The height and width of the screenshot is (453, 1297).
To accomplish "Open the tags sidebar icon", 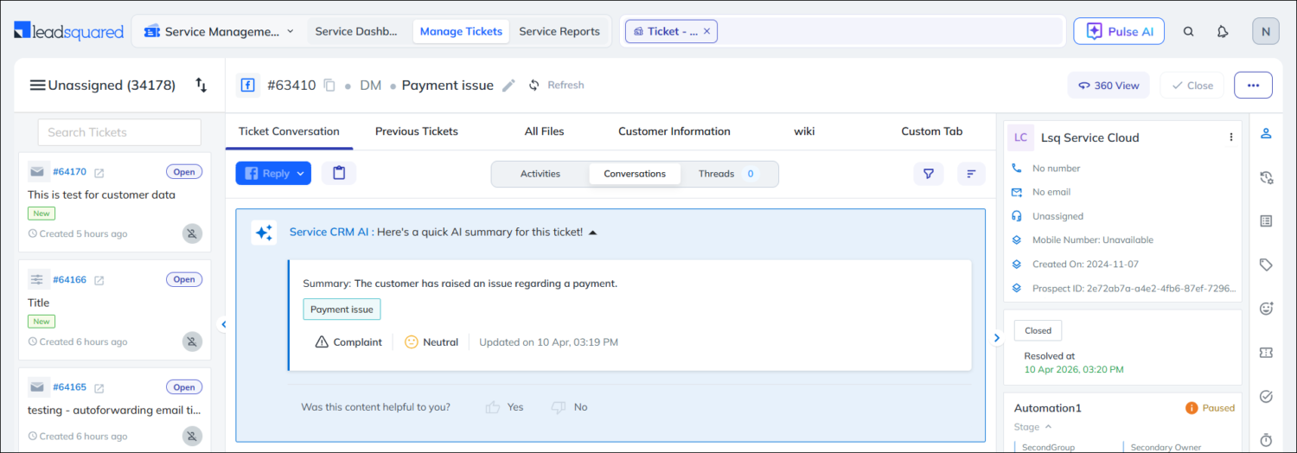I will (x=1267, y=265).
